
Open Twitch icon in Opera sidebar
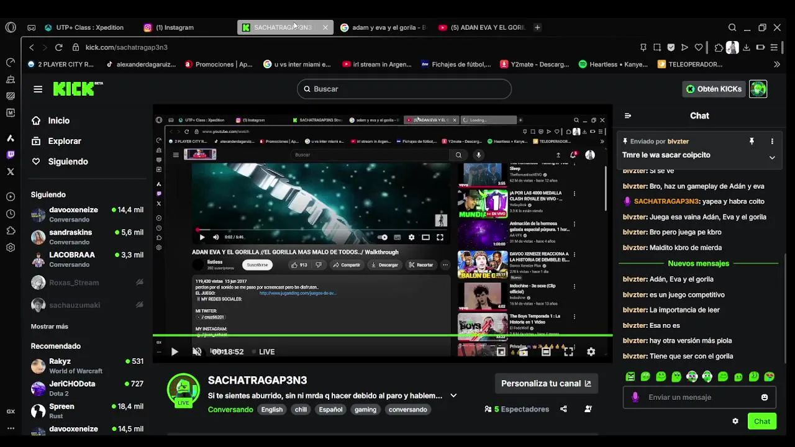click(11, 155)
